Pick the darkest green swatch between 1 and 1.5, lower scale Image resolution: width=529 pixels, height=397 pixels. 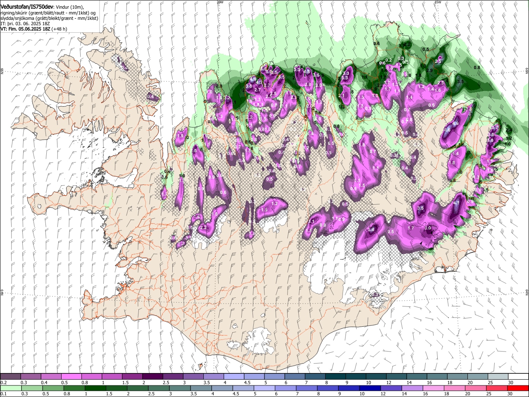click(95, 388)
